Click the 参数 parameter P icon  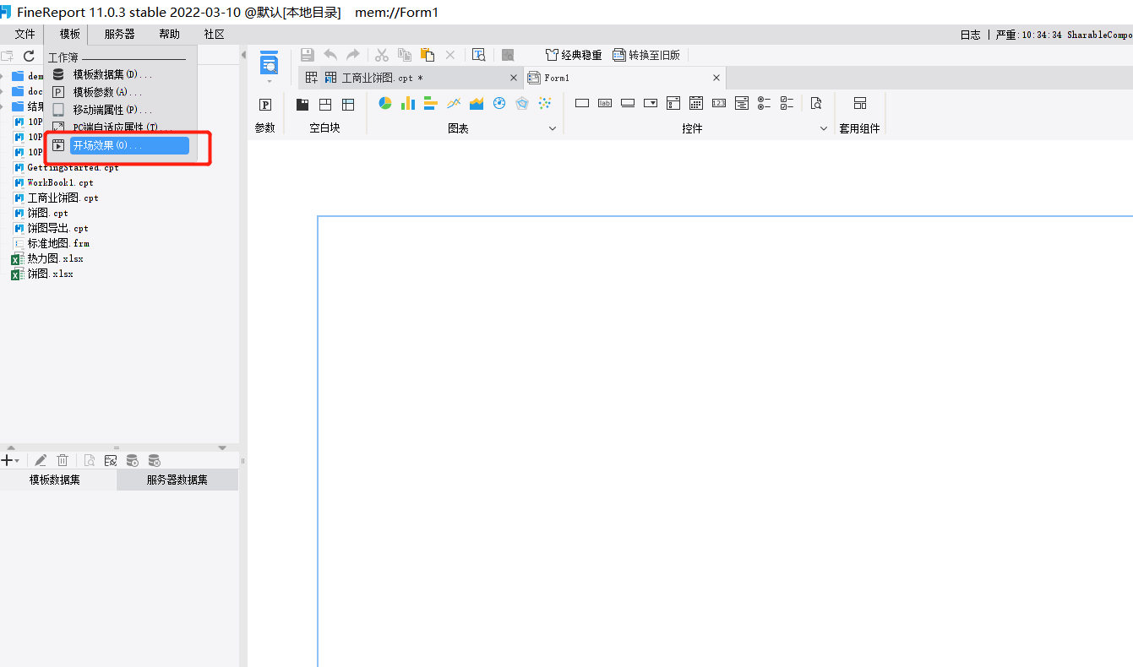click(x=265, y=104)
